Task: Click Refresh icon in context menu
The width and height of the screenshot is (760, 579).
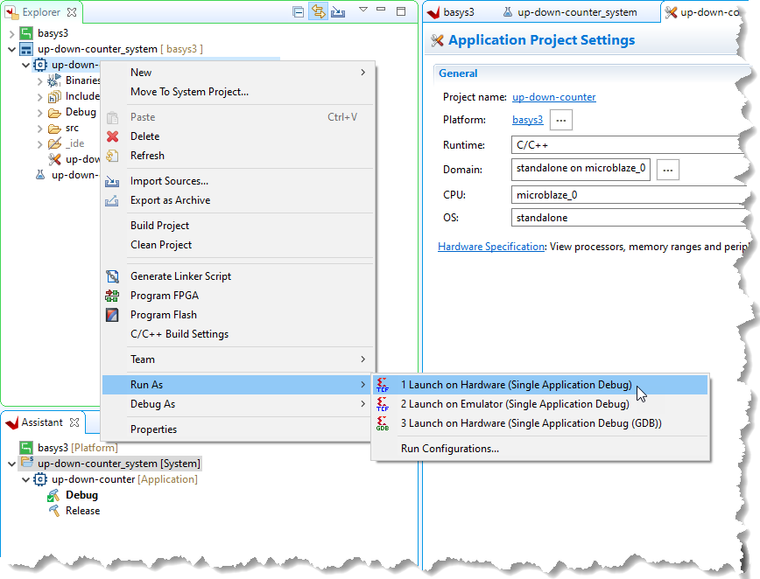Action: 112,156
